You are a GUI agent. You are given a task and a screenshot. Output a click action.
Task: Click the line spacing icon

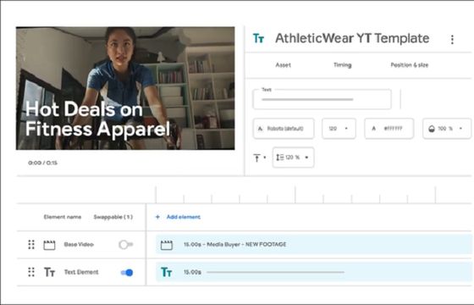tap(280, 158)
